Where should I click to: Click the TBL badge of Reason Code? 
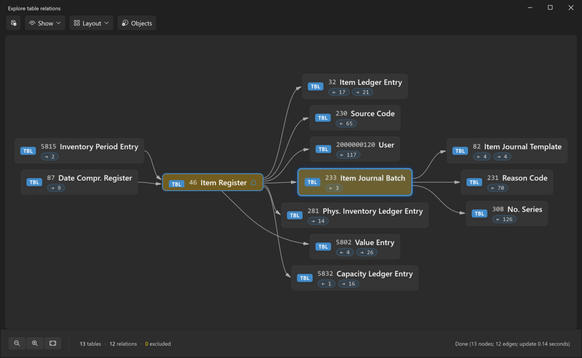pos(474,182)
